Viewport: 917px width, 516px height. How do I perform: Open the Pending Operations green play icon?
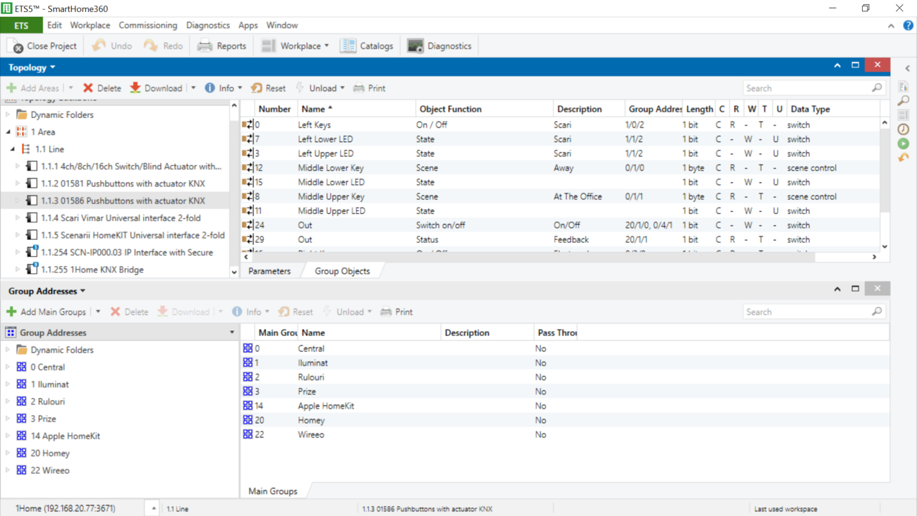904,143
